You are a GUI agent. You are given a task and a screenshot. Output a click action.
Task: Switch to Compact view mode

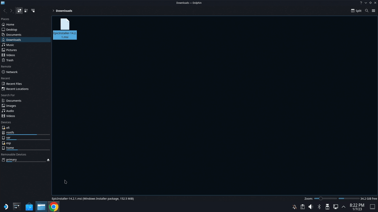[x=26, y=11]
